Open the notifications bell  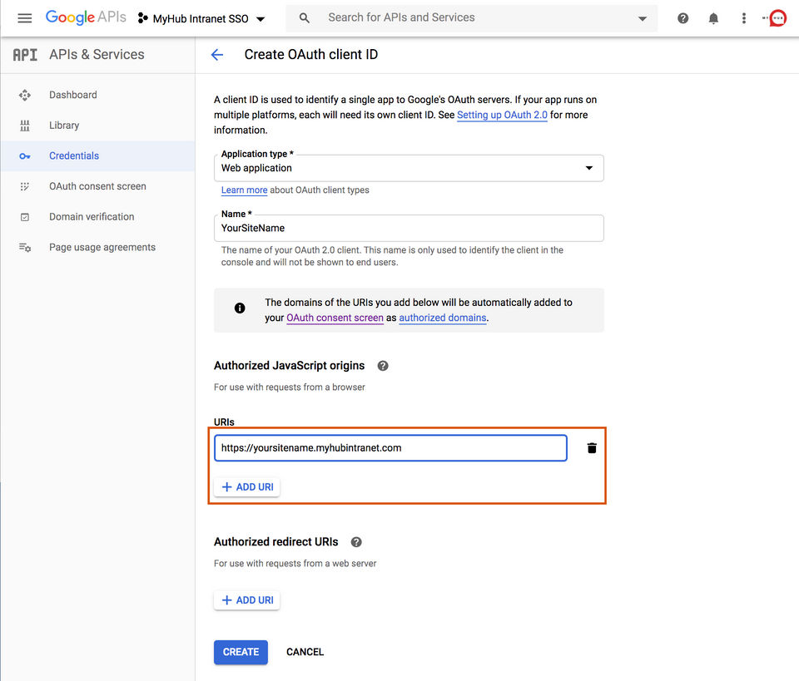[x=713, y=18]
